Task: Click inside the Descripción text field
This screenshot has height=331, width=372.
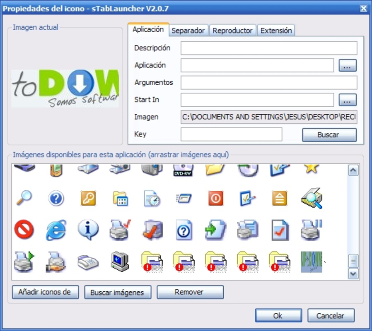Action: [268, 48]
